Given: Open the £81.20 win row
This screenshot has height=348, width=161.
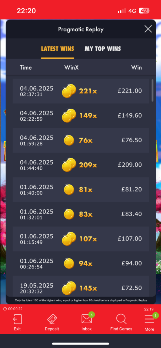Looking at the screenshot, I should [81, 190].
